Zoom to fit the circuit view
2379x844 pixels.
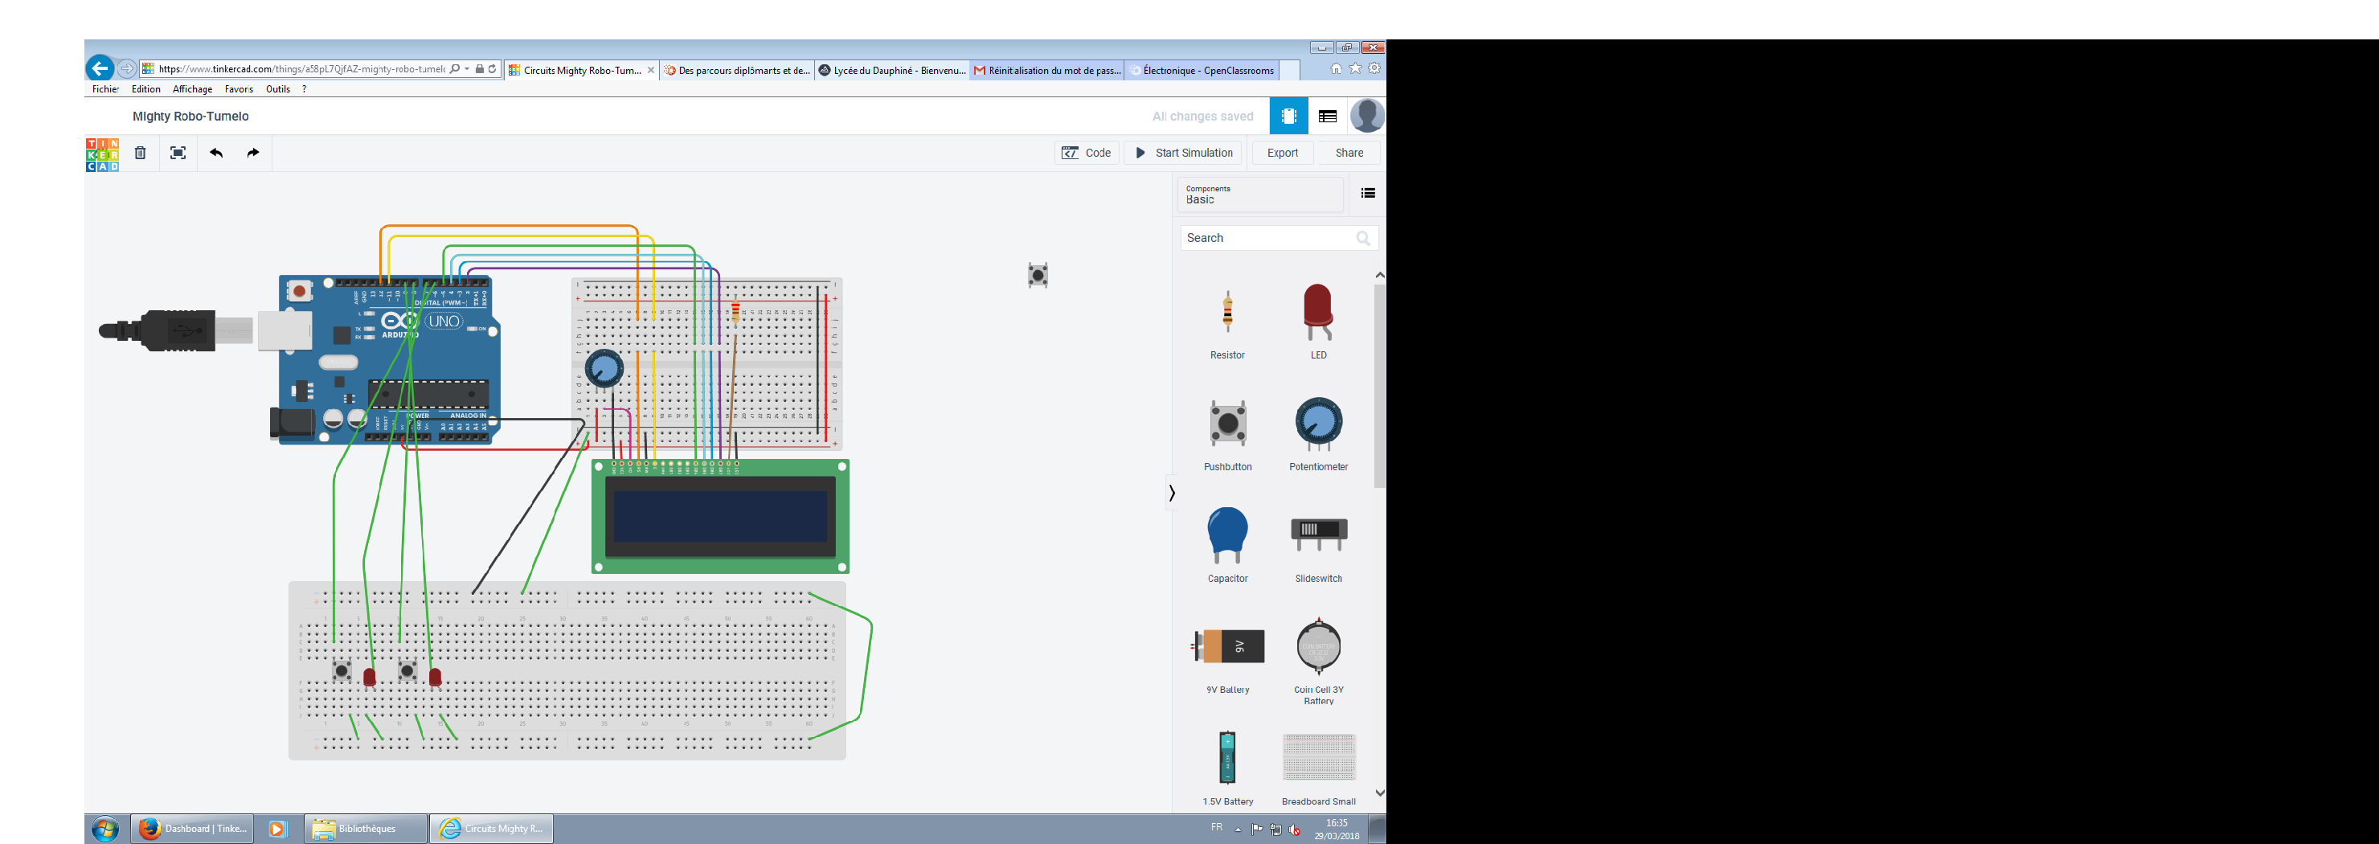[x=178, y=153]
